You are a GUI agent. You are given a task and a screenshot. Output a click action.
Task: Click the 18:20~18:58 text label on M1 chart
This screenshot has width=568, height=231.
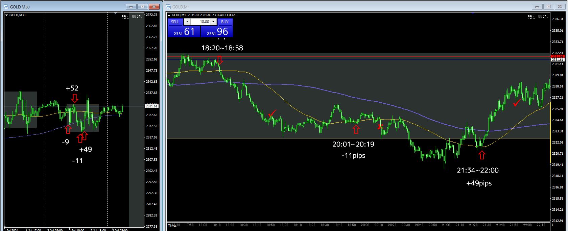222,48
